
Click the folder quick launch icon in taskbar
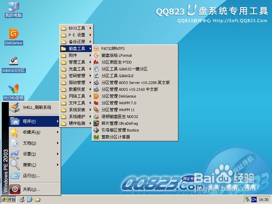coord(38,200)
